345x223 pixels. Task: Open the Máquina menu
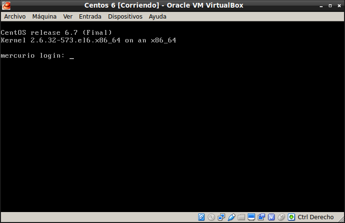click(44, 16)
